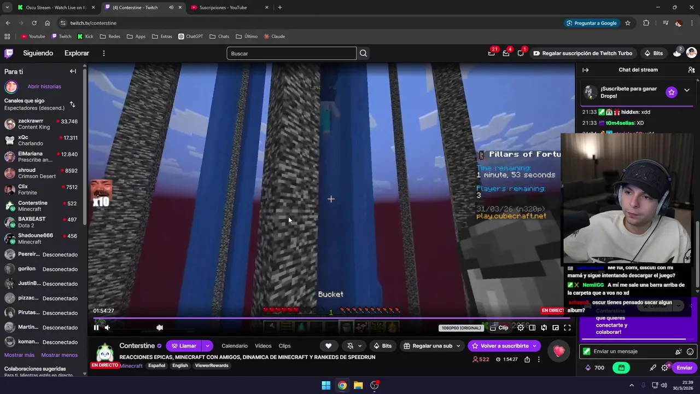Go to the Explorar page
The width and height of the screenshot is (700, 394).
tap(77, 53)
